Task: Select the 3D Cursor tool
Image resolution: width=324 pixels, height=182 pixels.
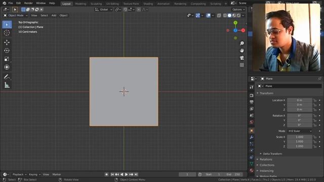Action: [x=7, y=33]
